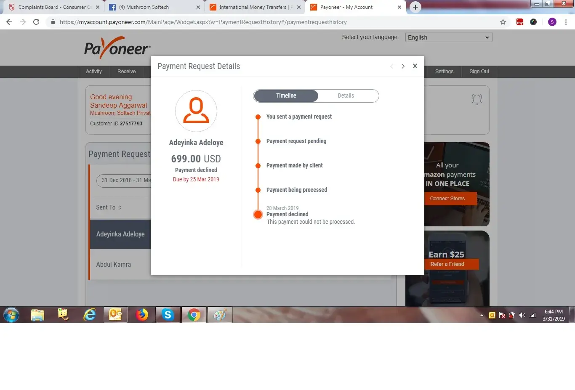Go forward in the browser
This screenshot has width=575, height=390.
tap(23, 22)
